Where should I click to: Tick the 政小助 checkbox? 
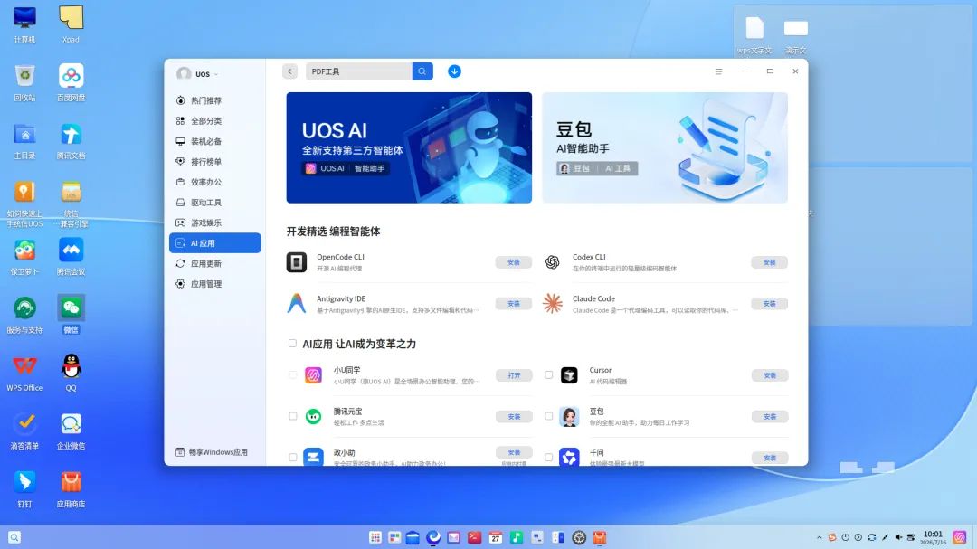click(293, 458)
